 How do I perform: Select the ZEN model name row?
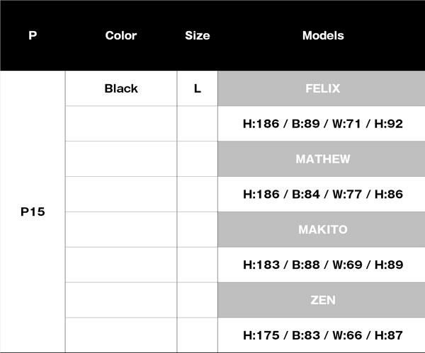(x=322, y=300)
